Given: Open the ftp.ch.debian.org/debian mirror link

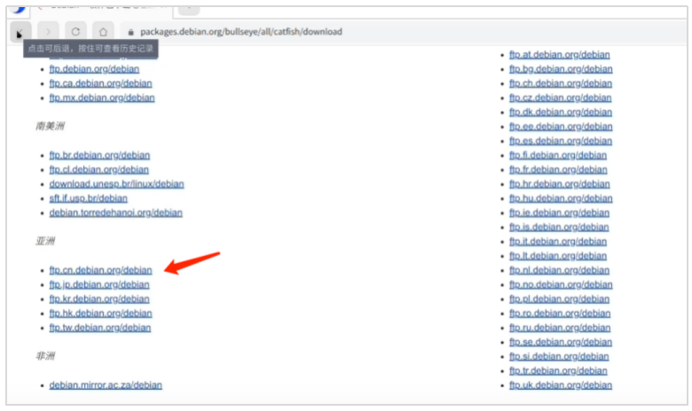Looking at the screenshot, I should [x=561, y=83].
